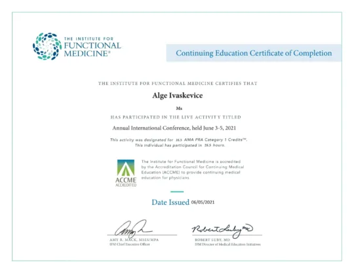This screenshot has height=273, width=354.
Task: Click the 'Continuing Education Certificate of Completion' heading
Action: point(254,53)
